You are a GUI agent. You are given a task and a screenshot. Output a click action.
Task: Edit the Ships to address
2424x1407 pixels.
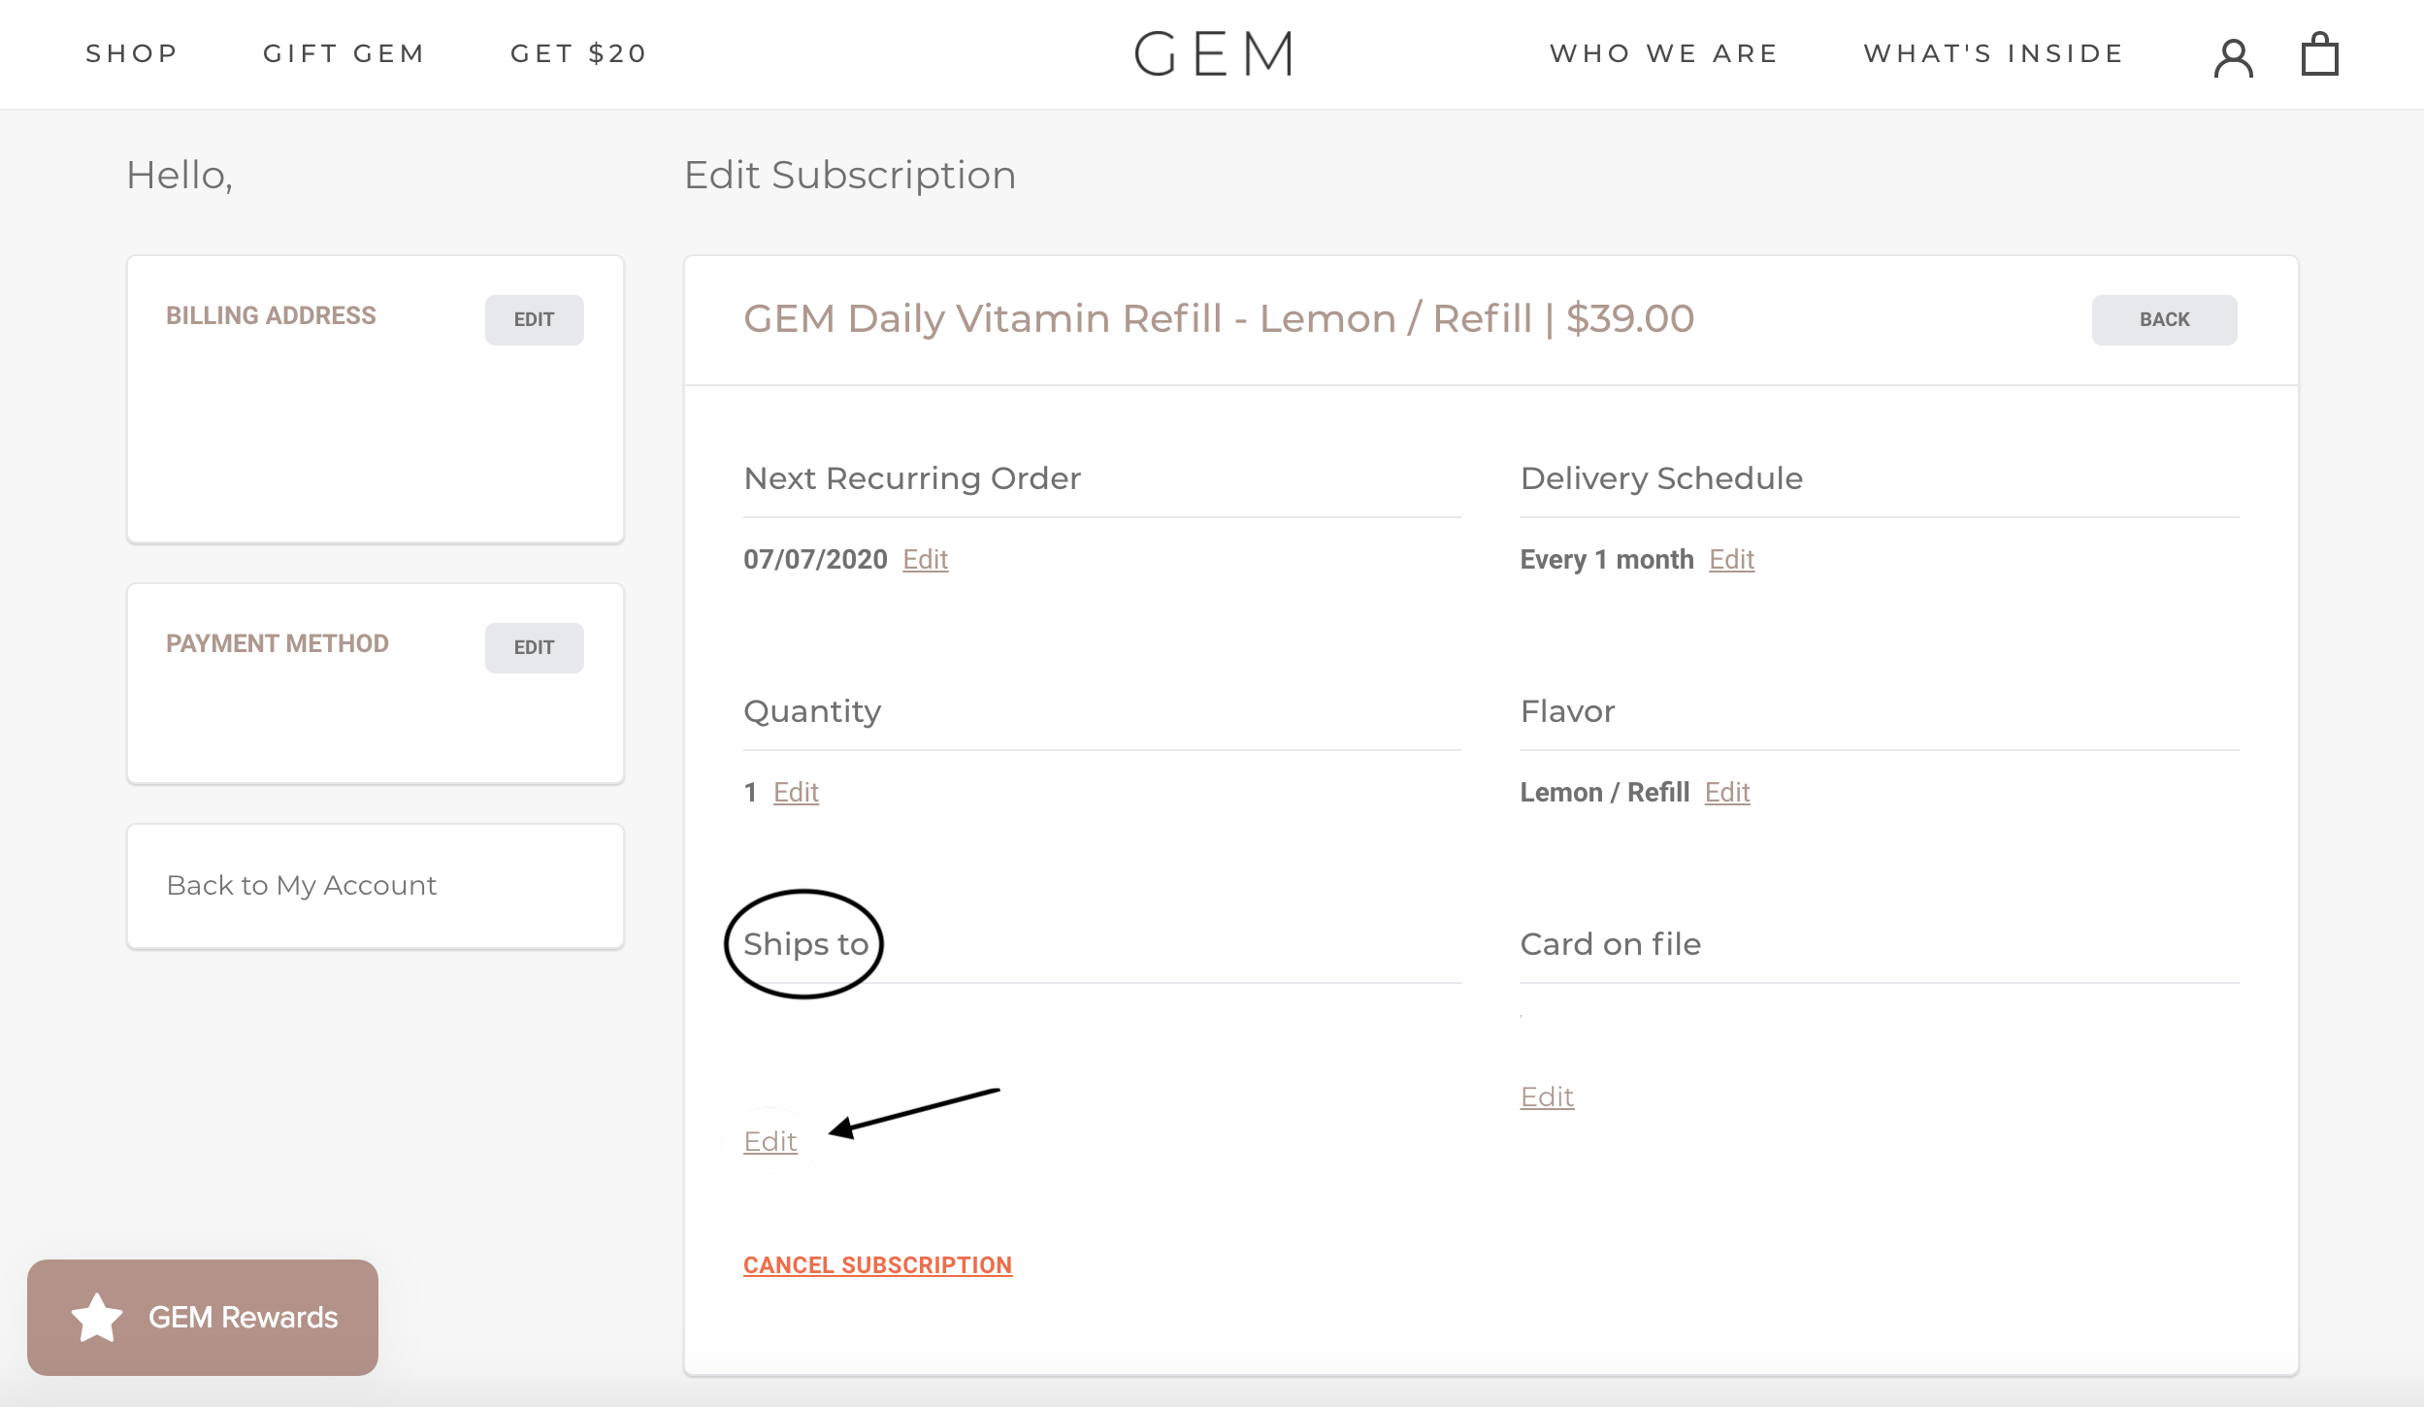[770, 1141]
